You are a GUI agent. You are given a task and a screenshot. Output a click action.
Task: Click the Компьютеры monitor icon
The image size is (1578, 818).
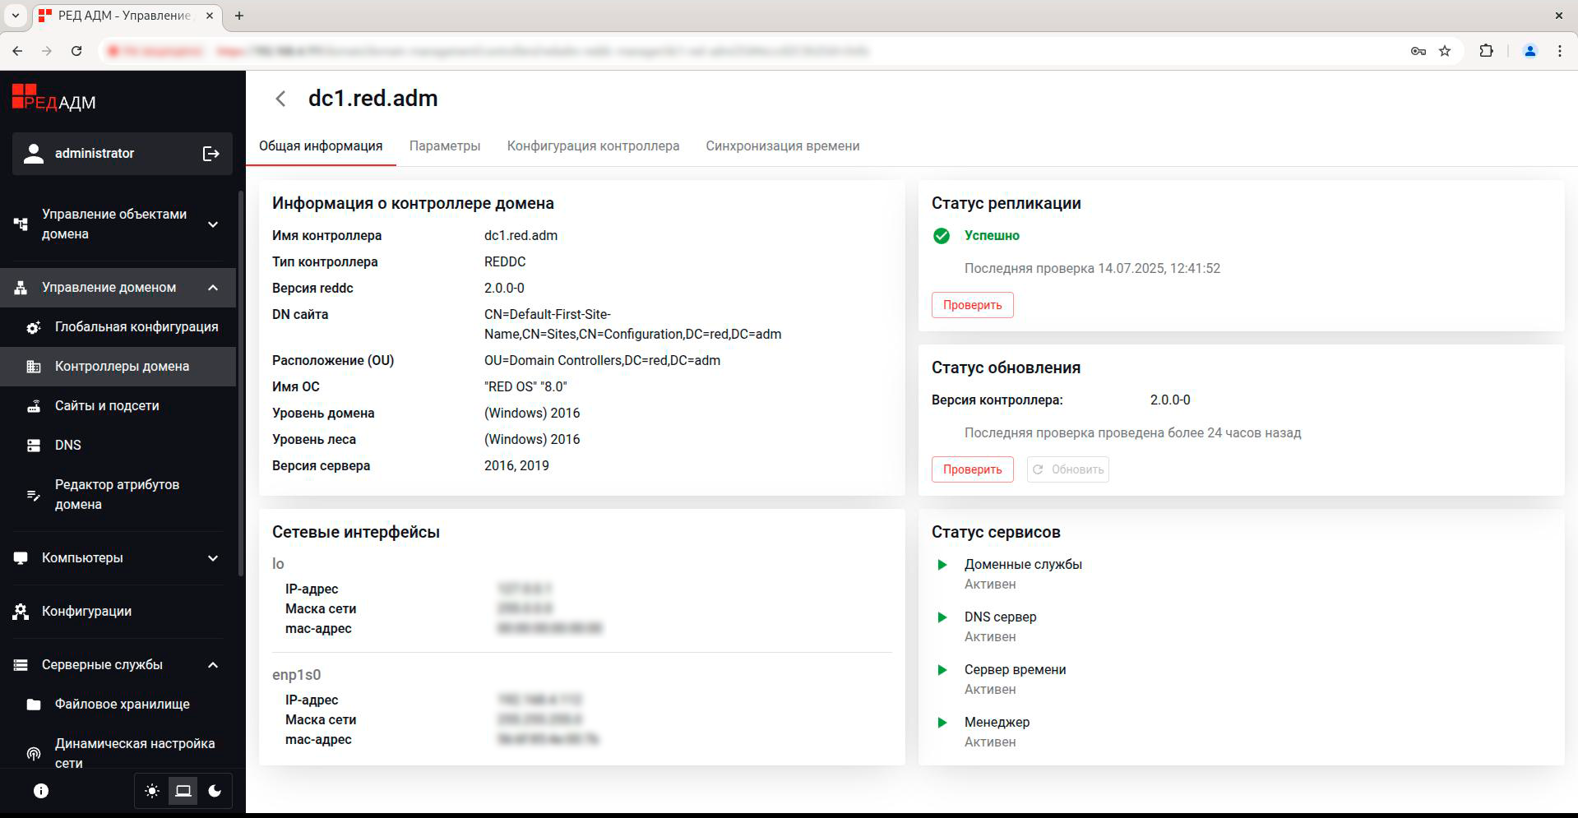pos(21,558)
